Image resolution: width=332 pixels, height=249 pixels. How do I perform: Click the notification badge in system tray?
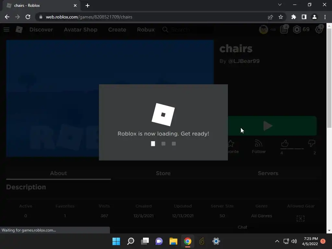pos(323,241)
